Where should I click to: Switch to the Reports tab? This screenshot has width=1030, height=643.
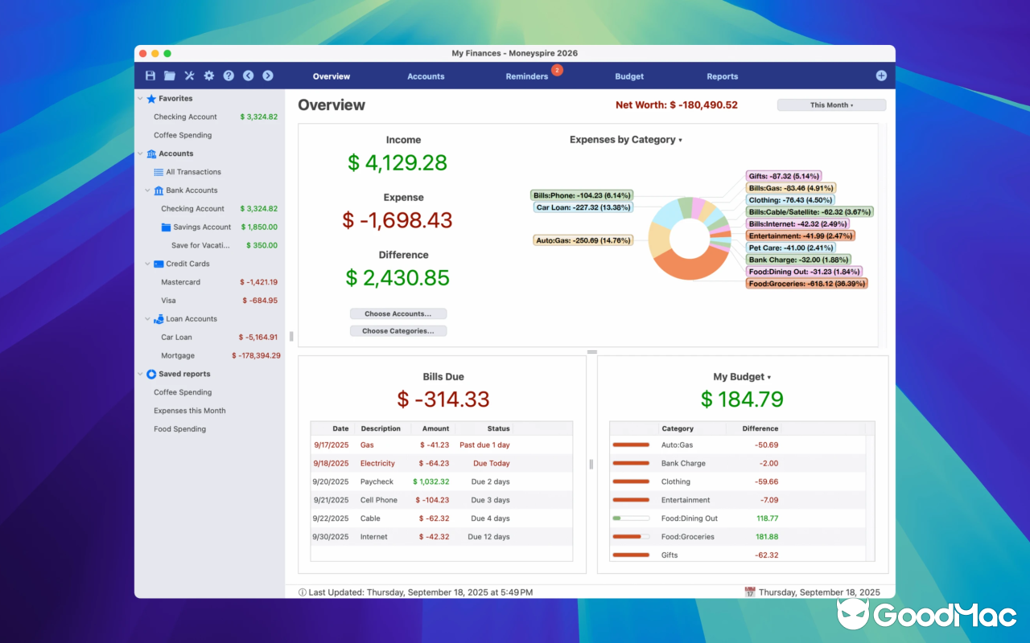722,76
